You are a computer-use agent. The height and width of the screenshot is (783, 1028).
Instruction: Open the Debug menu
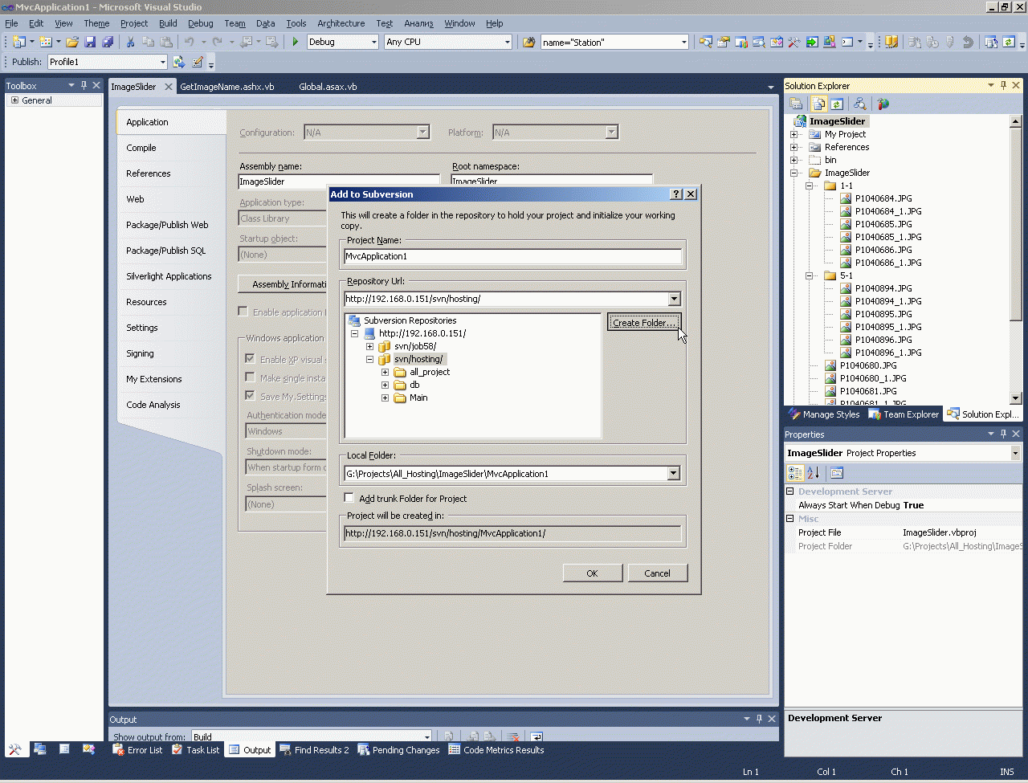[201, 23]
